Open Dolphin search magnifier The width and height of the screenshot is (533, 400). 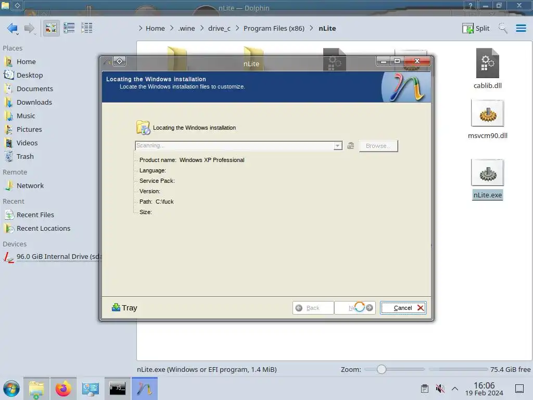pos(503,28)
